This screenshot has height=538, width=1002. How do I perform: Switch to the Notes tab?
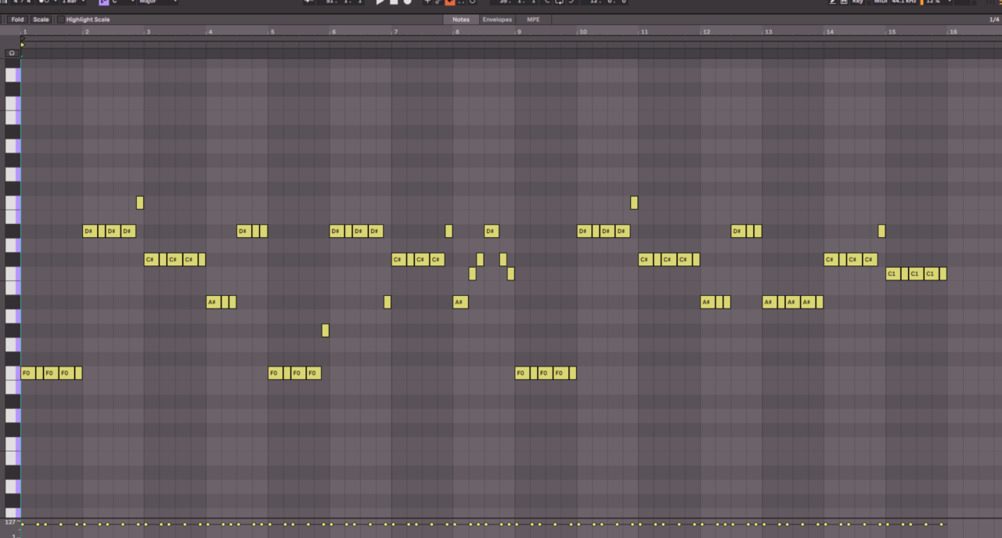pyautogui.click(x=461, y=20)
